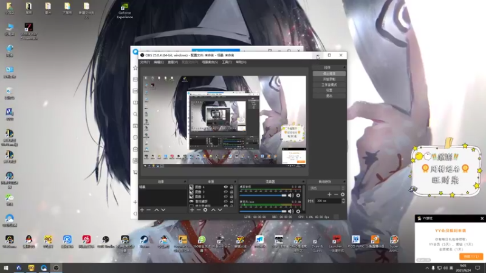The width and height of the screenshot is (486, 273).
Task: Move scene down in Scenes panel
Action: click(x=163, y=210)
